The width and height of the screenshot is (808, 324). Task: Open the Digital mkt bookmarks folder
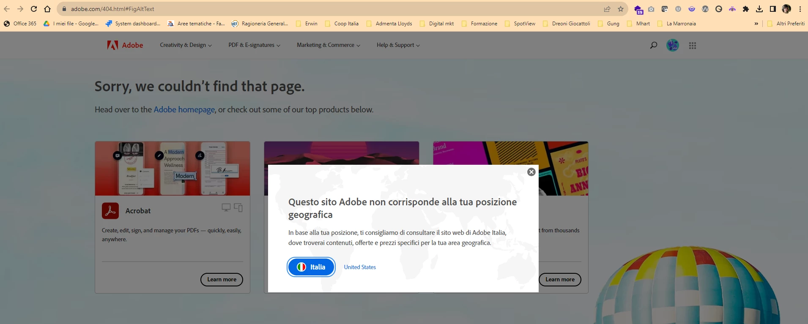click(x=437, y=24)
